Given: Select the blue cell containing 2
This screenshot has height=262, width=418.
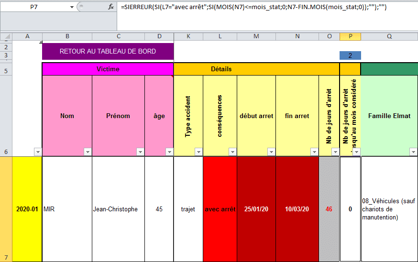Looking at the screenshot, I should click(350, 55).
